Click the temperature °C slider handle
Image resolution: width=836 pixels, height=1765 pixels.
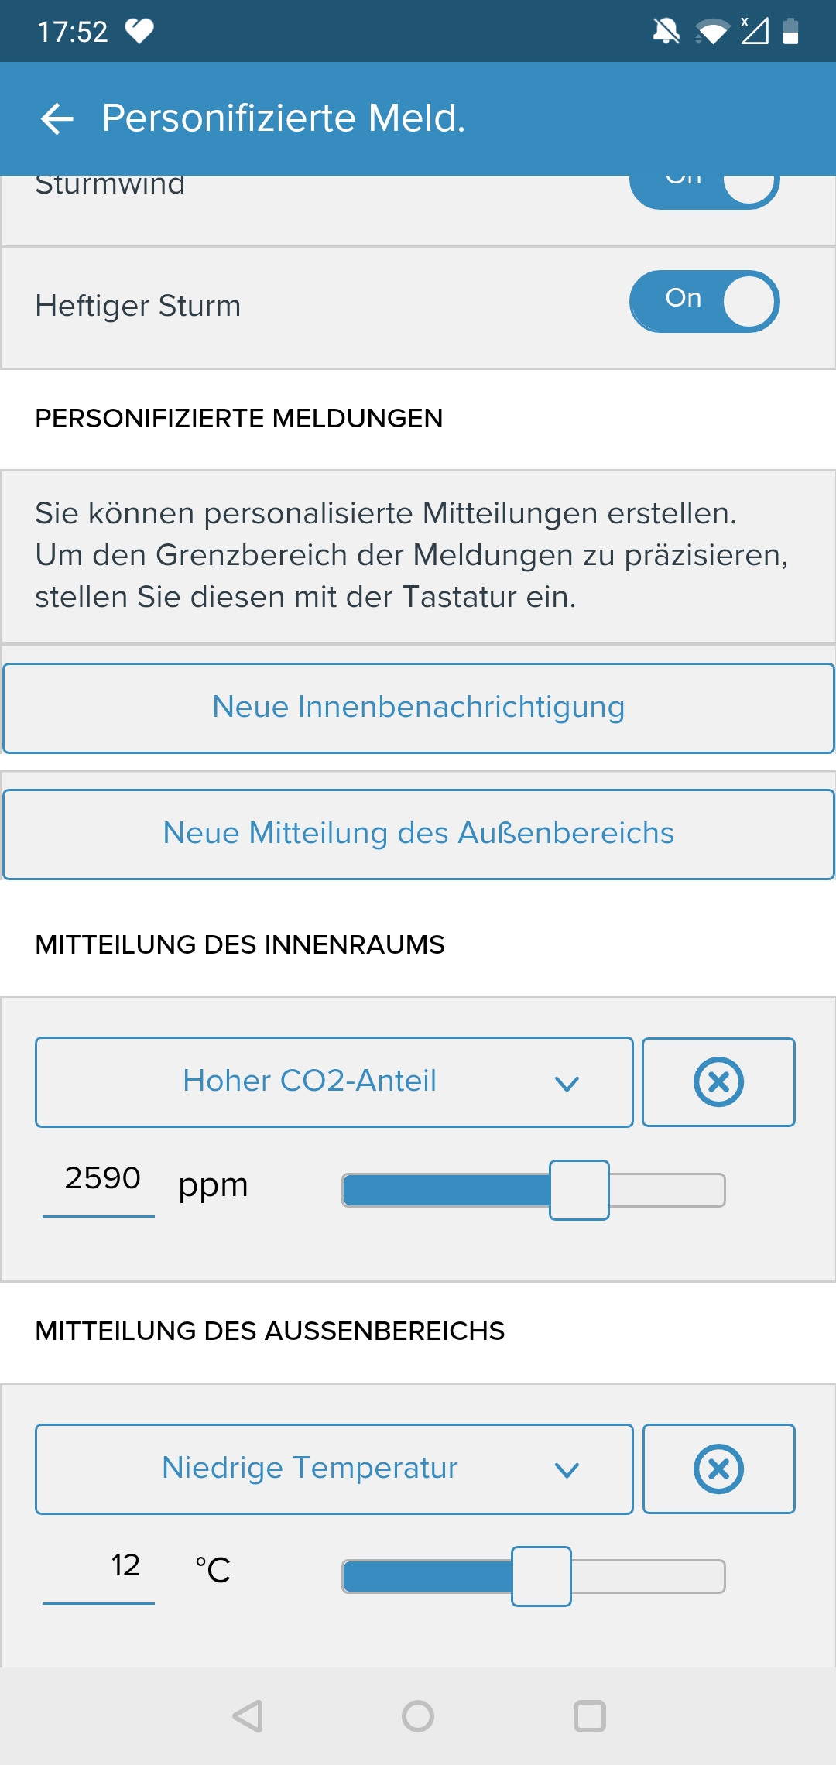[541, 1576]
